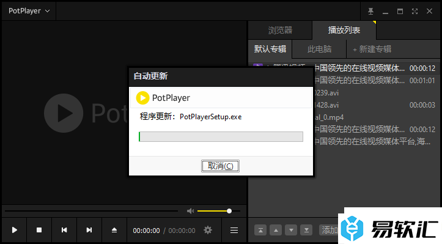The height and width of the screenshot is (244, 442).
Task: Click the elapsed time 00:00:00 display
Action: [x=146, y=231]
